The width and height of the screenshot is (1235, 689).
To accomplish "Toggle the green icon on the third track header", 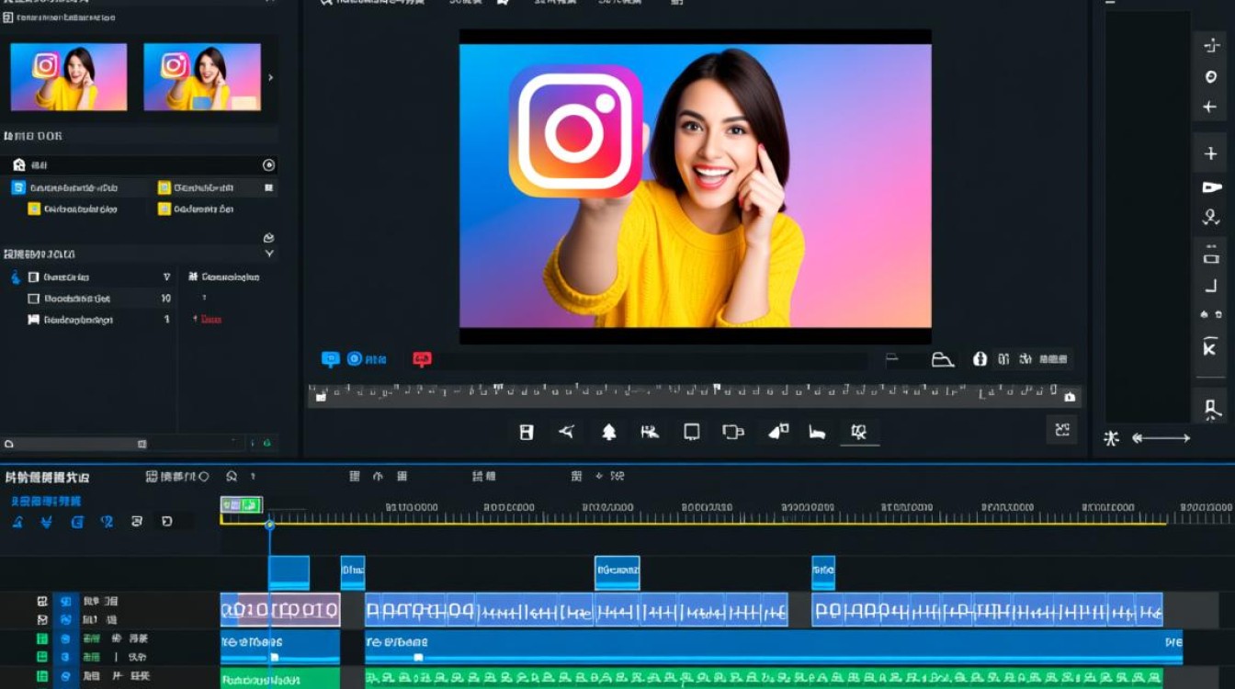I will click(42, 639).
